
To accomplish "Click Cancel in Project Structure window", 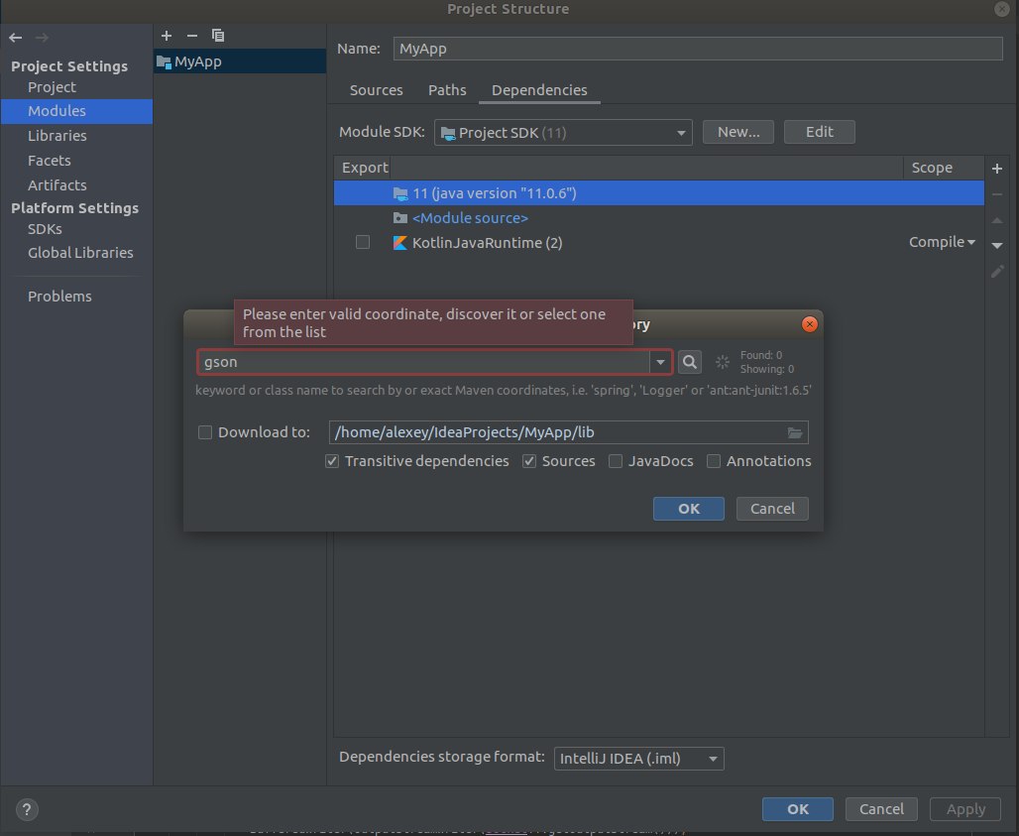I will [881, 809].
